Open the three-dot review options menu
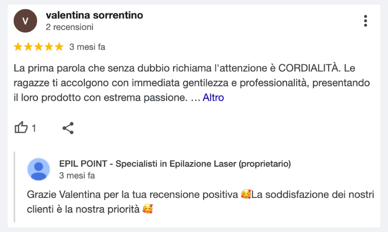The width and height of the screenshot is (388, 232). 365,21
